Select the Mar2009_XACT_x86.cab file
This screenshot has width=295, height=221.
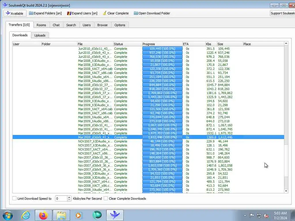(x=95, y=113)
